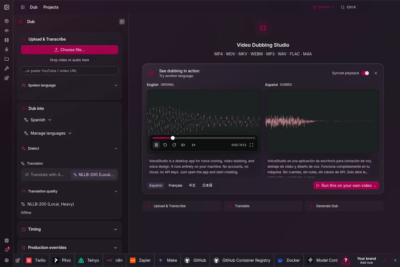400x267 pixels.
Task: Select Upload & Transcribe step in main area
Action: point(182,206)
